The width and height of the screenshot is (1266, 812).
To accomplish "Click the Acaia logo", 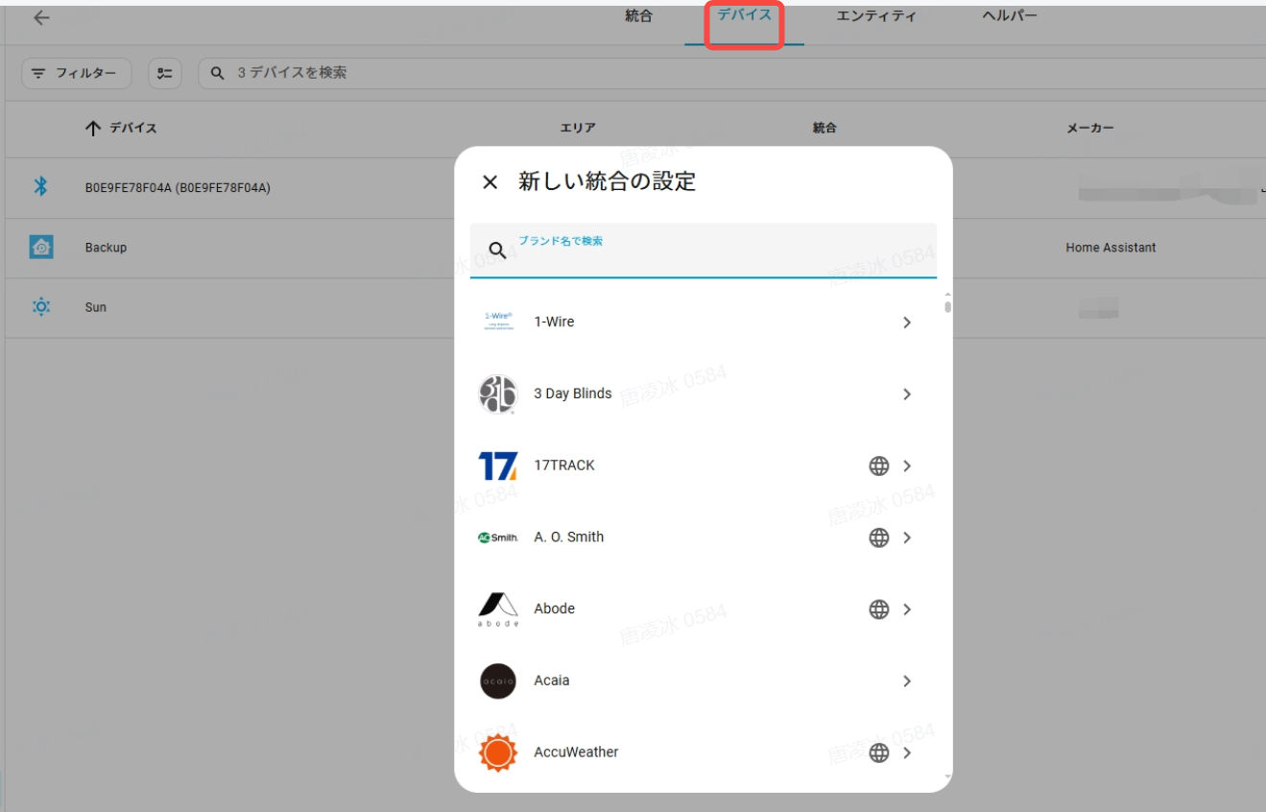I will (x=498, y=681).
